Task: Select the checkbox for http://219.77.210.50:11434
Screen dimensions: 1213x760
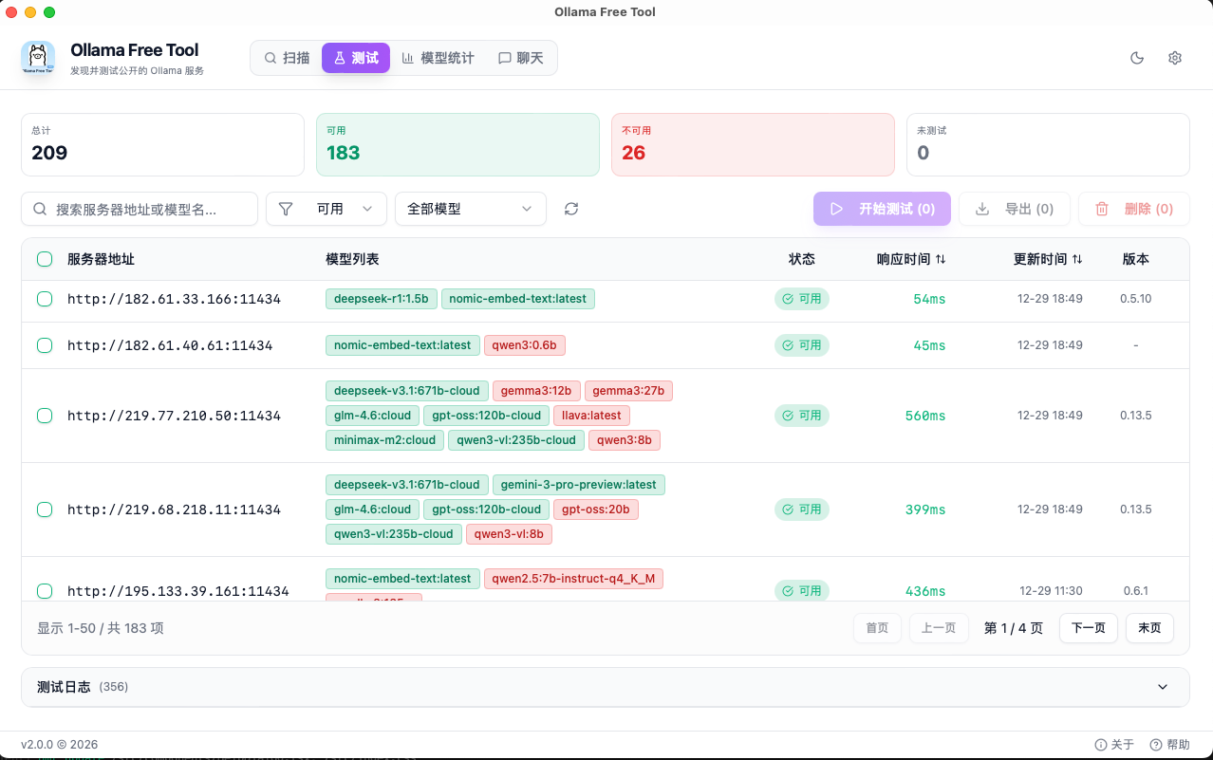Action: coord(45,416)
